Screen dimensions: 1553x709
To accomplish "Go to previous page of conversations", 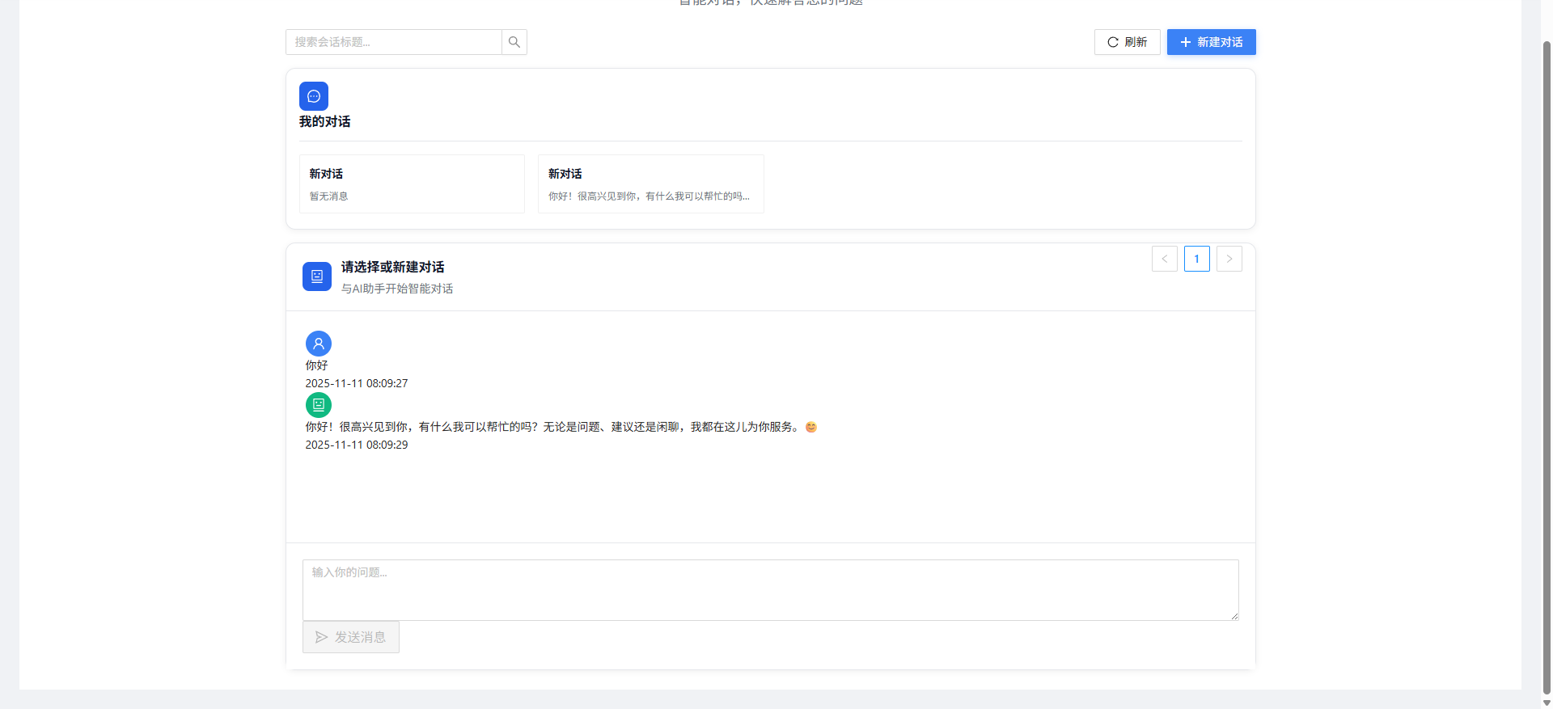I will (1164, 259).
